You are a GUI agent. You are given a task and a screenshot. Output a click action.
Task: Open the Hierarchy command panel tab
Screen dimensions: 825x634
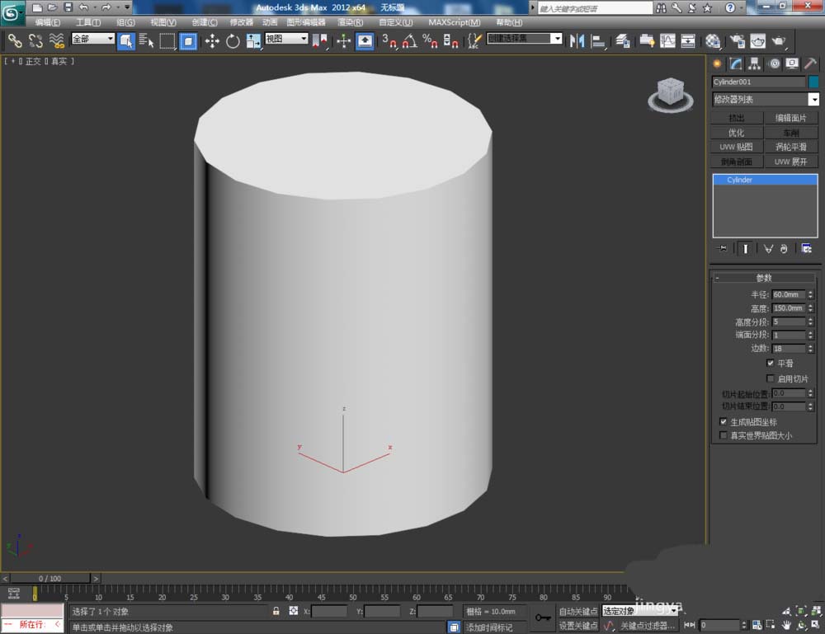[755, 63]
